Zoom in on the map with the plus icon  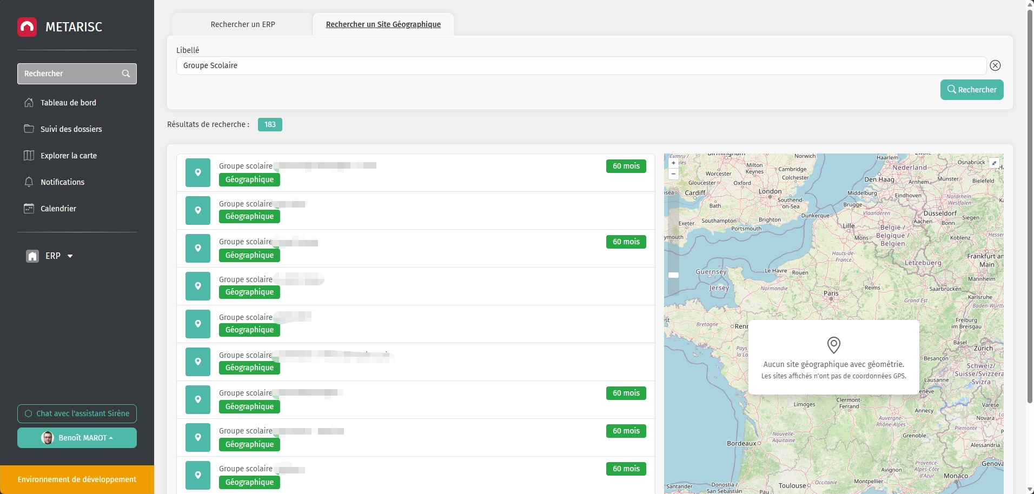[x=673, y=163]
